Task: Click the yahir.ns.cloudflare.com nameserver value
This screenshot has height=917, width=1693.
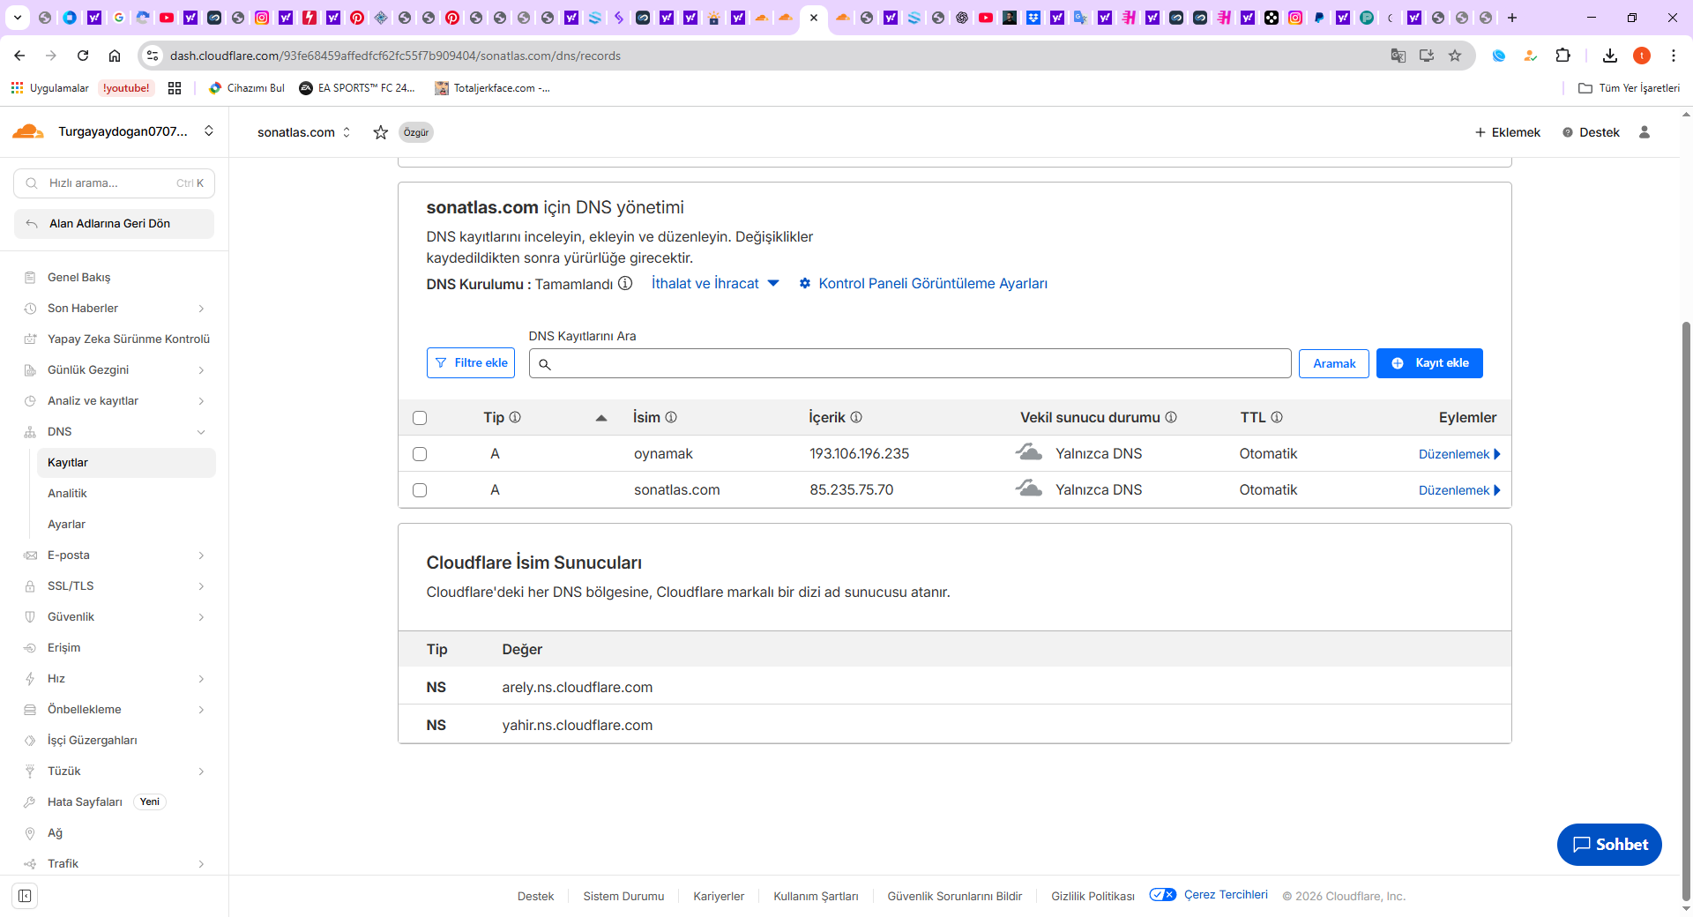Action: pos(578,725)
